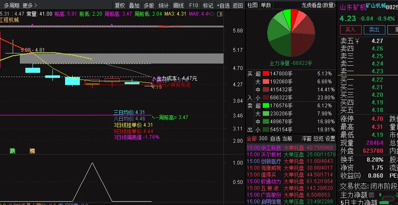Viewport: 398px width, 205px height.
Task: Select 沃尔核材 row in order list
Action: pos(291,154)
